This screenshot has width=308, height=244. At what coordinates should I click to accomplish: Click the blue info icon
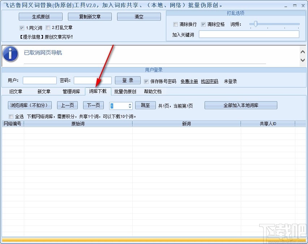point(10,53)
